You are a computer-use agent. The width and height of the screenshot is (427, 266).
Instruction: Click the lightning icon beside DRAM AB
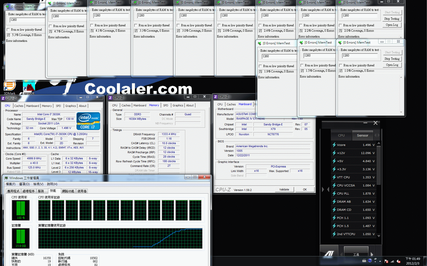click(334, 202)
